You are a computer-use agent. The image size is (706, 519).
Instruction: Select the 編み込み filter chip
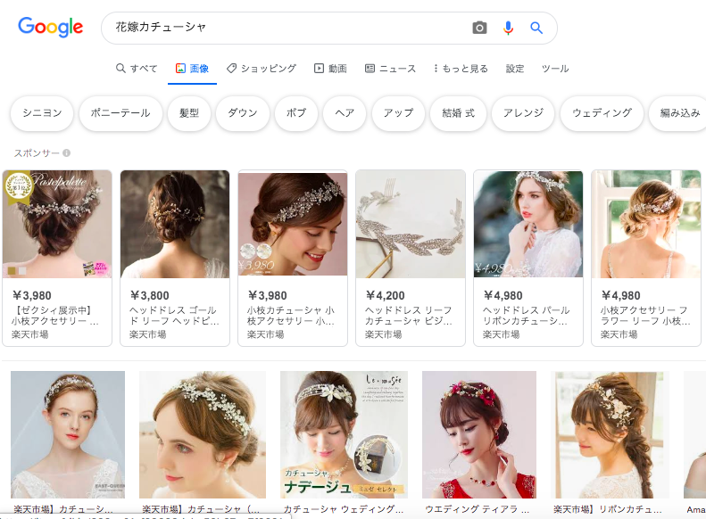click(x=679, y=113)
